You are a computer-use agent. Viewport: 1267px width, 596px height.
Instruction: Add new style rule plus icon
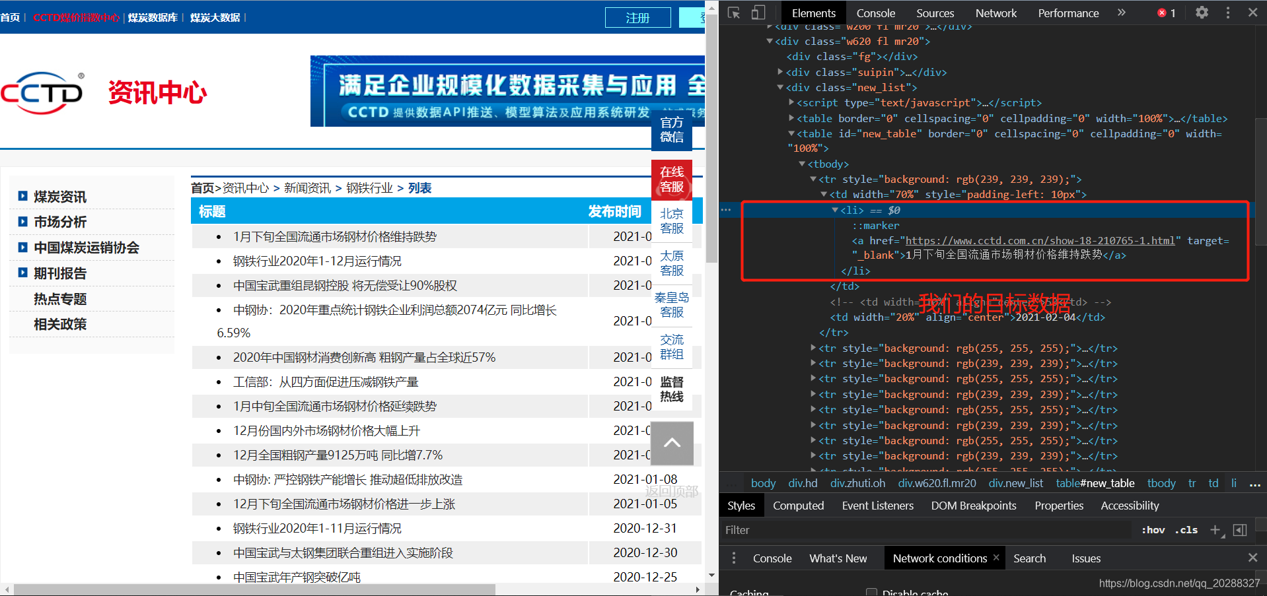[1215, 530]
